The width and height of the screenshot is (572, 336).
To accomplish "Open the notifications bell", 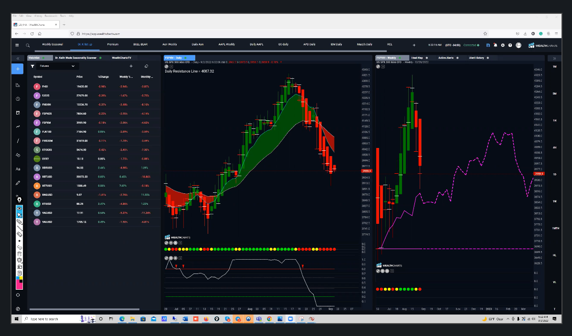I will point(496,45).
